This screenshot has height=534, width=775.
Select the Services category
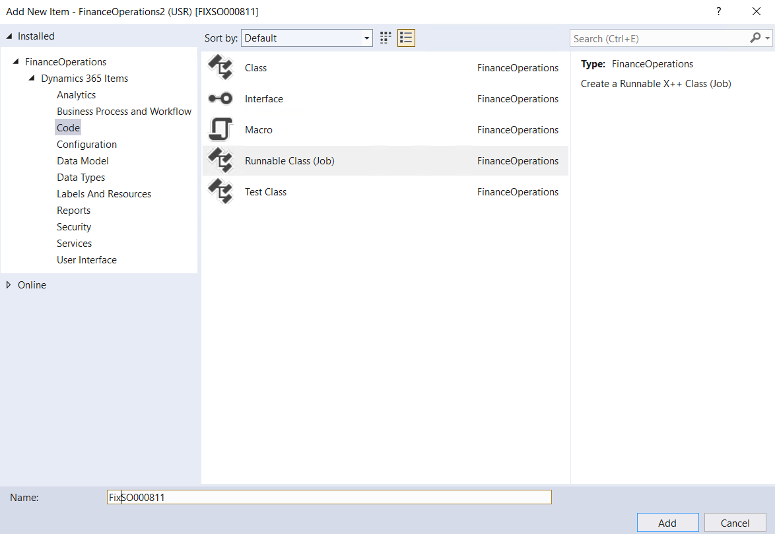(x=74, y=243)
